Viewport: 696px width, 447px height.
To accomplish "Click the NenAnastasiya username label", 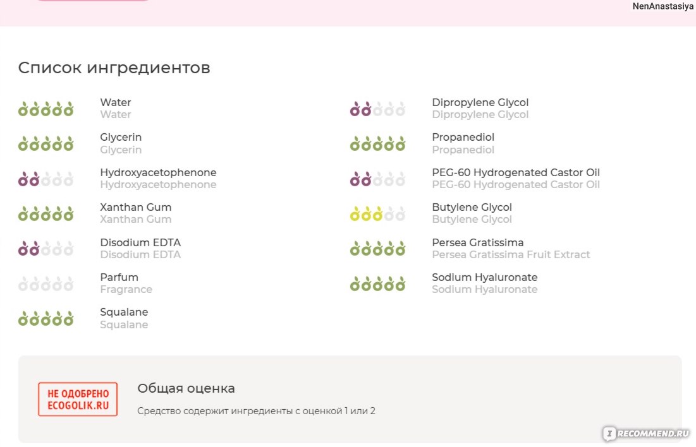I will [x=662, y=6].
